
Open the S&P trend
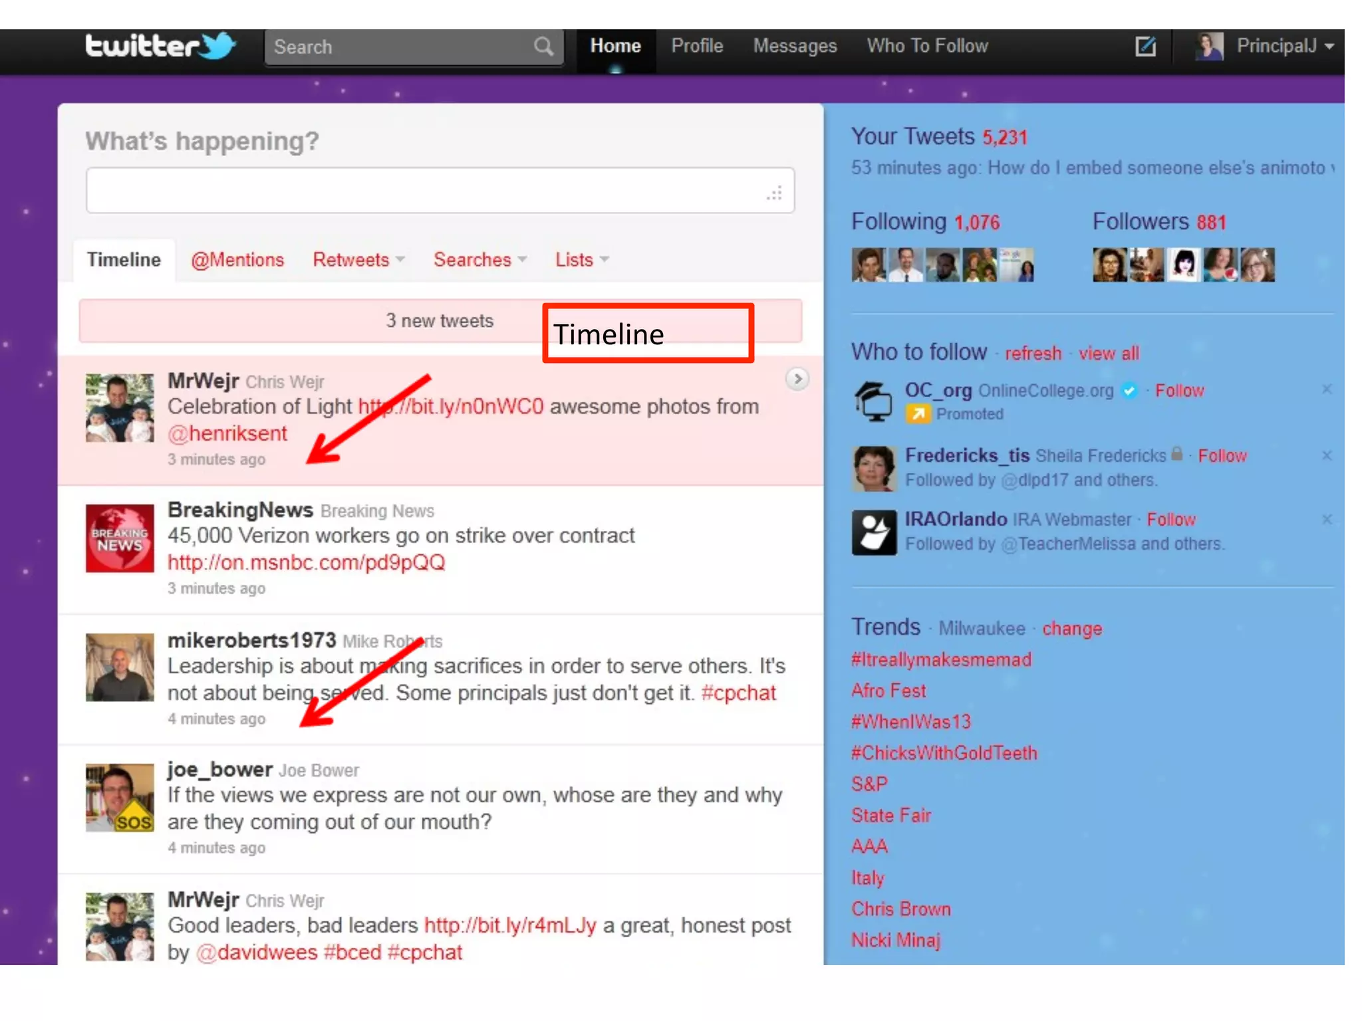[x=869, y=784]
